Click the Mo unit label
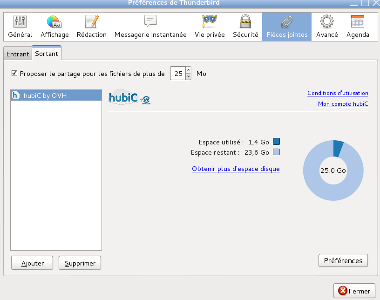The image size is (380, 300). (x=201, y=74)
